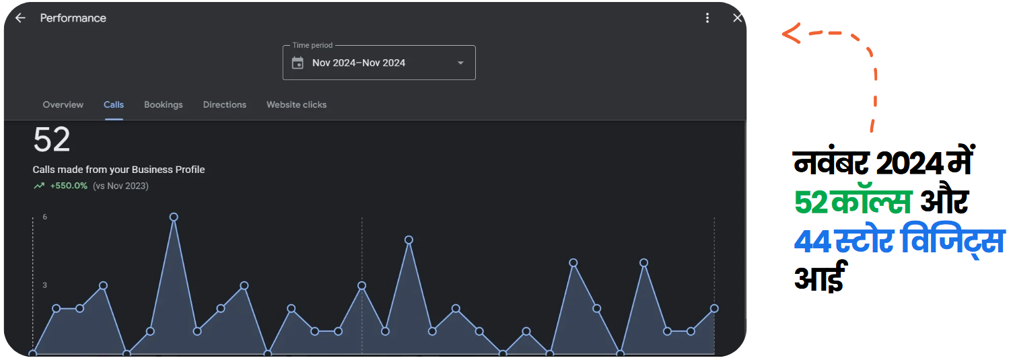
Task: Select the Calls tab
Action: point(114,105)
